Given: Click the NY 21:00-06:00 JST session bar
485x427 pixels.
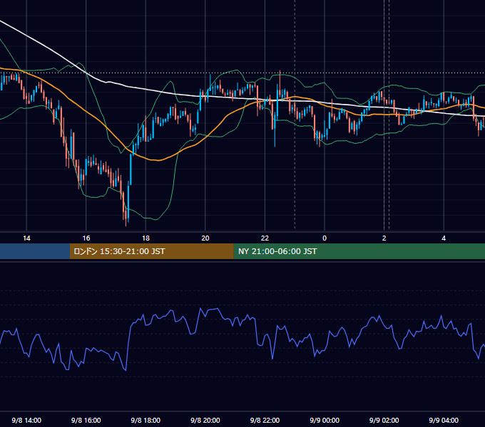Looking at the screenshot, I should point(359,251).
